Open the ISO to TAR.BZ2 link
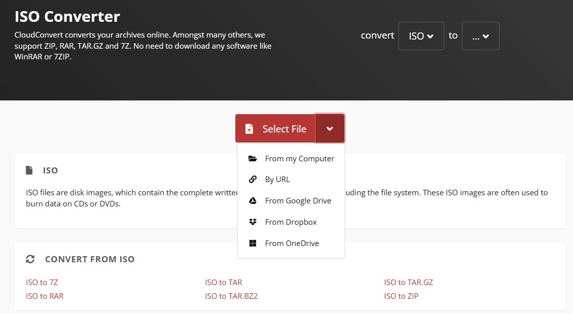The height and width of the screenshot is (314, 573). pyautogui.click(x=231, y=296)
